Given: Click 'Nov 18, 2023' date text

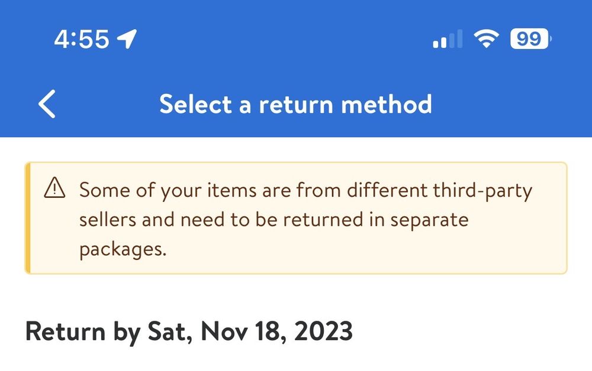Looking at the screenshot, I should (277, 331).
